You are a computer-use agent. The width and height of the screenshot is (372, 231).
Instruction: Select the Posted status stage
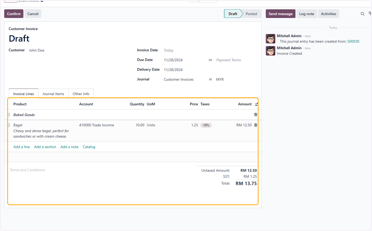[251, 14]
